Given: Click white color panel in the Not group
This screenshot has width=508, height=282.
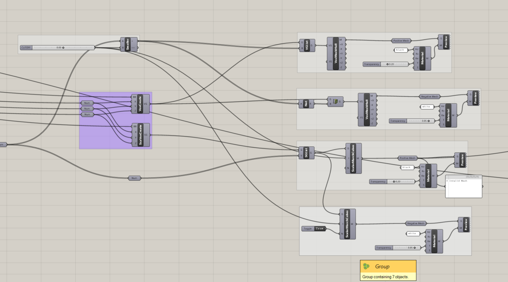Looking at the screenshot, I should 427,107.
